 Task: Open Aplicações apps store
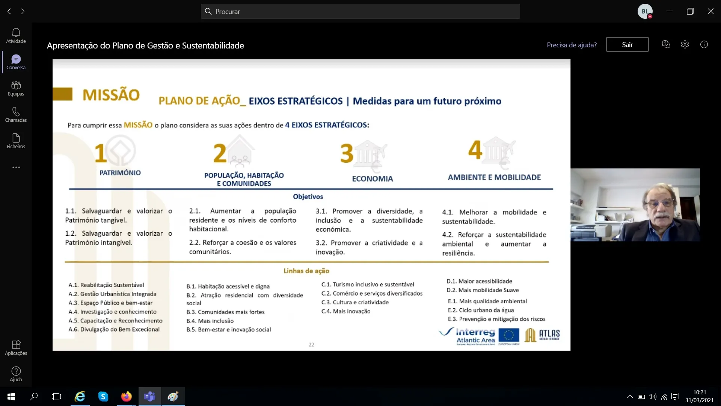pos(16,348)
